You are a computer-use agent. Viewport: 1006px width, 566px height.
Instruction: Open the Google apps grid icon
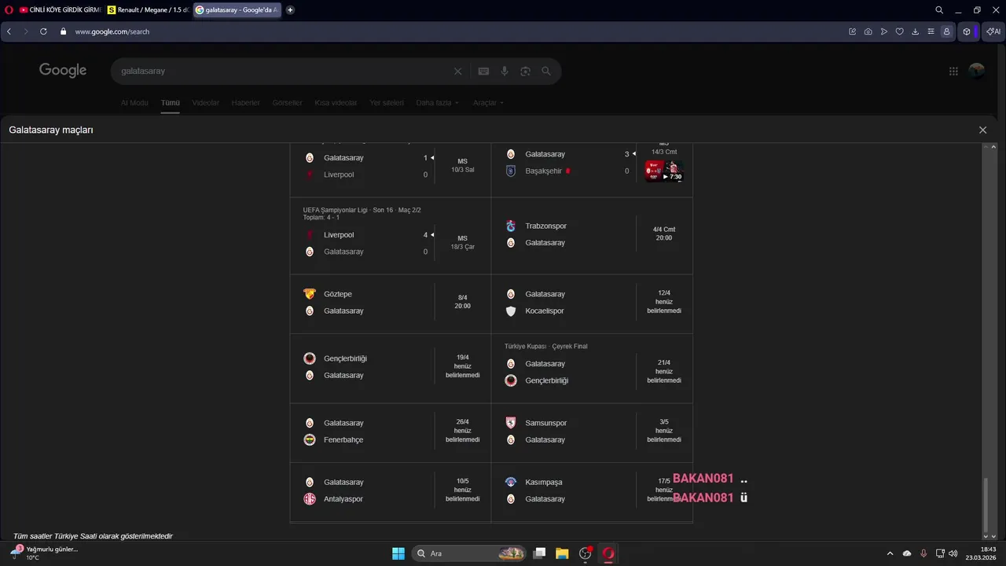(x=953, y=71)
